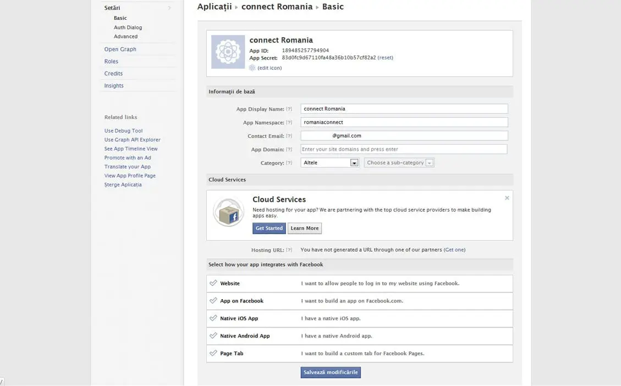Open the Category dropdown showing Altele
The image size is (621, 386).
pyautogui.click(x=330, y=163)
